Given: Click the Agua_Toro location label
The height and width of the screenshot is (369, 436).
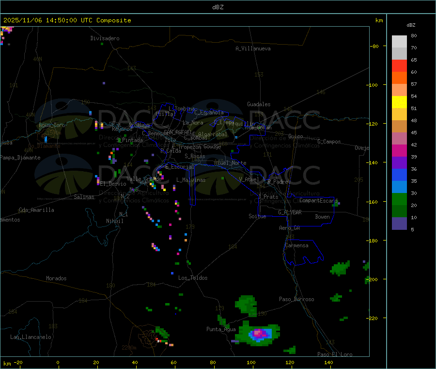Looking at the screenshot, I should pyautogui.click(x=52, y=125).
